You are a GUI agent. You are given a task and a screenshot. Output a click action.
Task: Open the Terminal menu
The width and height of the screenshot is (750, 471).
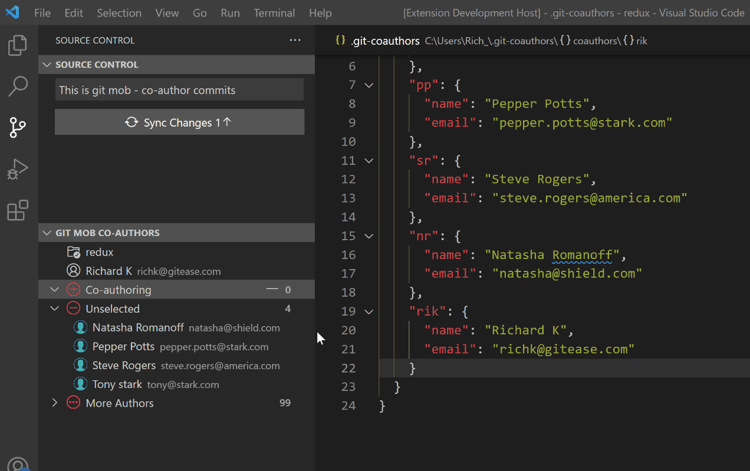tap(274, 12)
